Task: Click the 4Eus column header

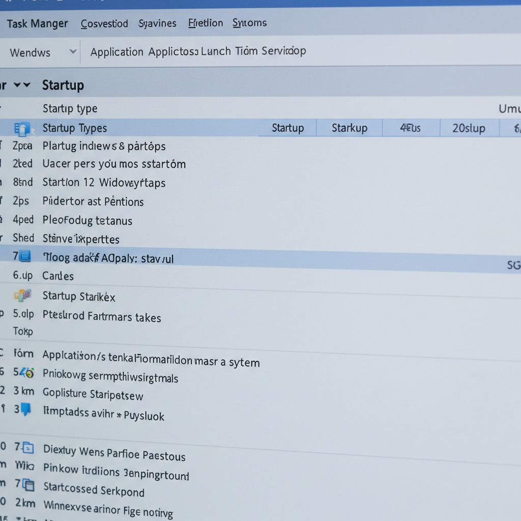Action: pyautogui.click(x=411, y=128)
